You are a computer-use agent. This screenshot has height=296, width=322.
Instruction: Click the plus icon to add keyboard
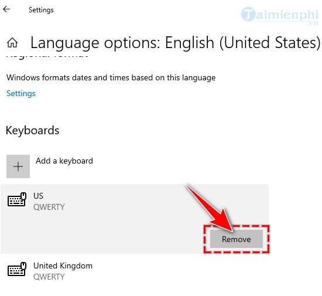pos(18,166)
